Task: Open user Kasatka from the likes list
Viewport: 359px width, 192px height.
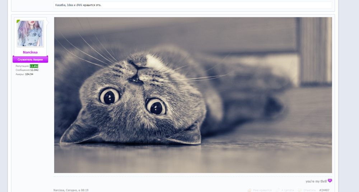Action: 60,5
